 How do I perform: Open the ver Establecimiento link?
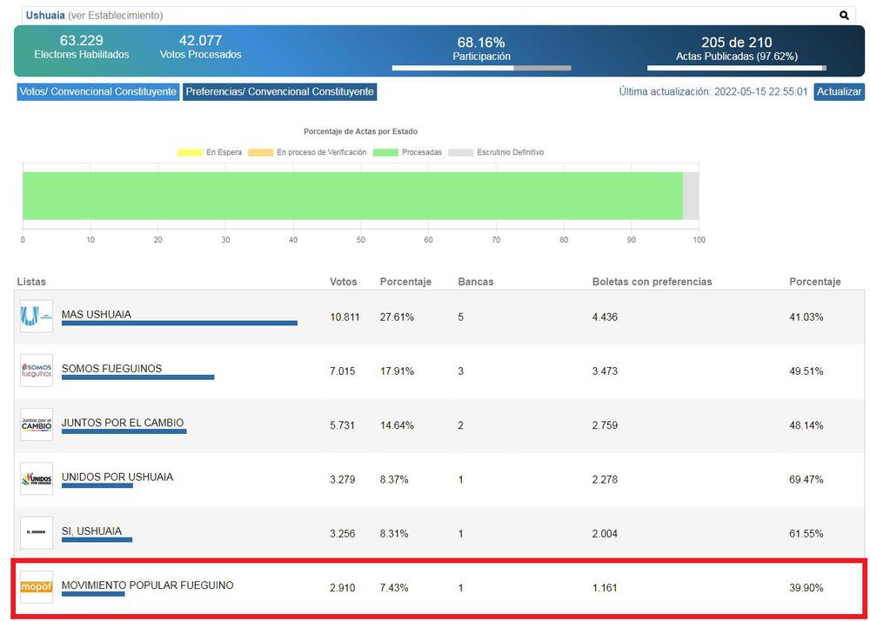pos(115,16)
